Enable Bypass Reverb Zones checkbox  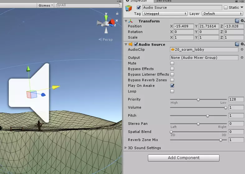(x=172, y=80)
